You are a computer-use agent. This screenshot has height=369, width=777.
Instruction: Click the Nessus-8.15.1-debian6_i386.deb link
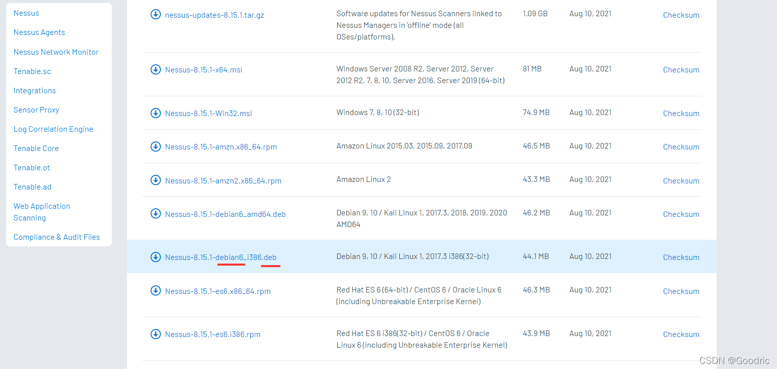click(221, 257)
